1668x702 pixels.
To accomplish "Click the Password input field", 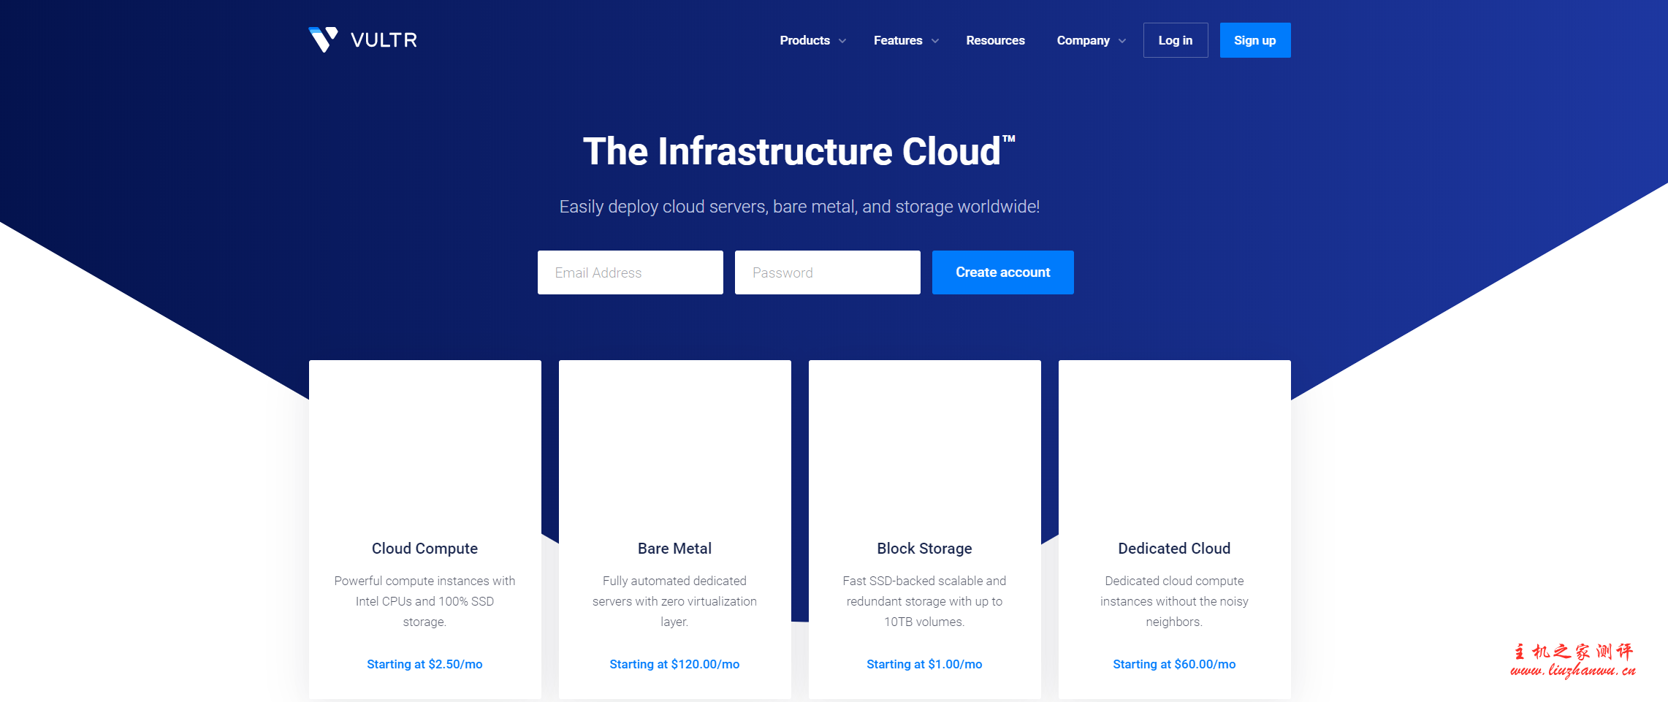I will tap(827, 272).
